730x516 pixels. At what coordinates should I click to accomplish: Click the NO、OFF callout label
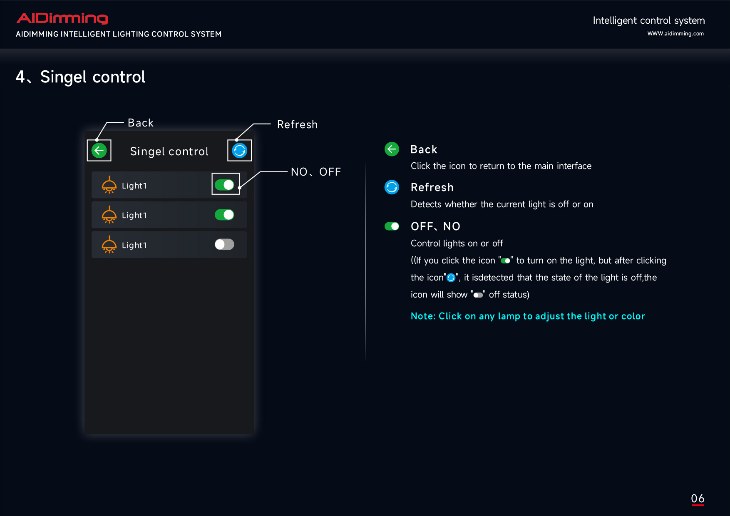coord(315,172)
